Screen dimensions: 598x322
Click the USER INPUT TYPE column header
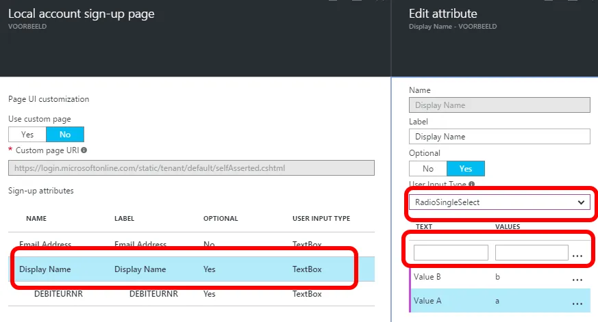pyautogui.click(x=321, y=219)
